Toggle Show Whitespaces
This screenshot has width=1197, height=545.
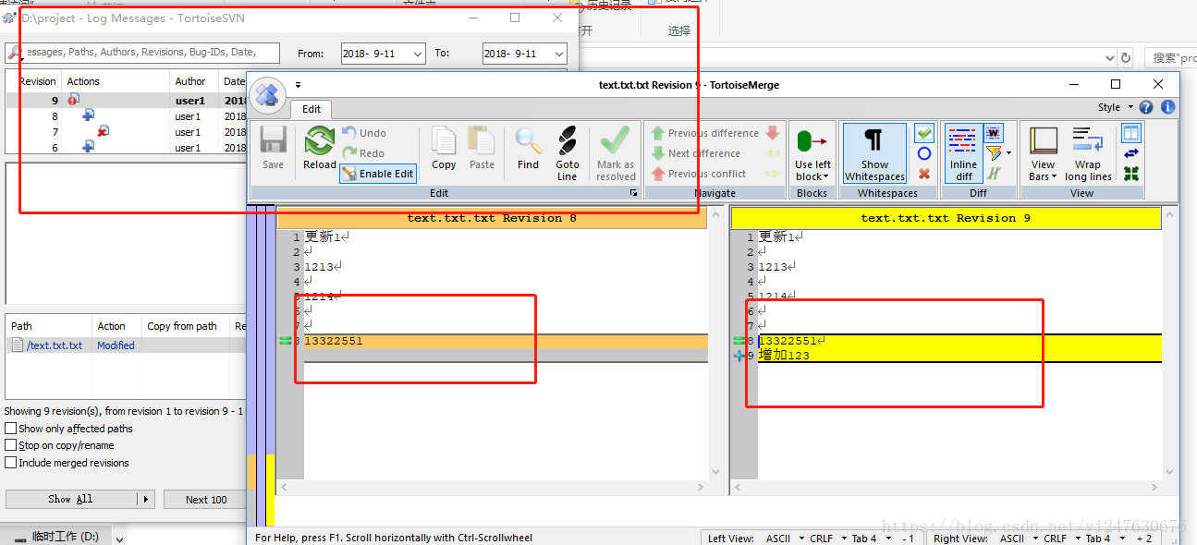click(874, 153)
